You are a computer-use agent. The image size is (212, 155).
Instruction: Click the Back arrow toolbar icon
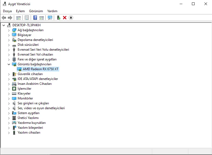tap(4, 18)
